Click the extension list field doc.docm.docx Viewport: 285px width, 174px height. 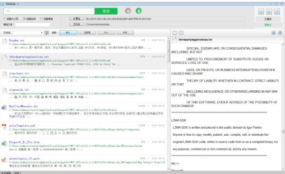tap(166, 19)
